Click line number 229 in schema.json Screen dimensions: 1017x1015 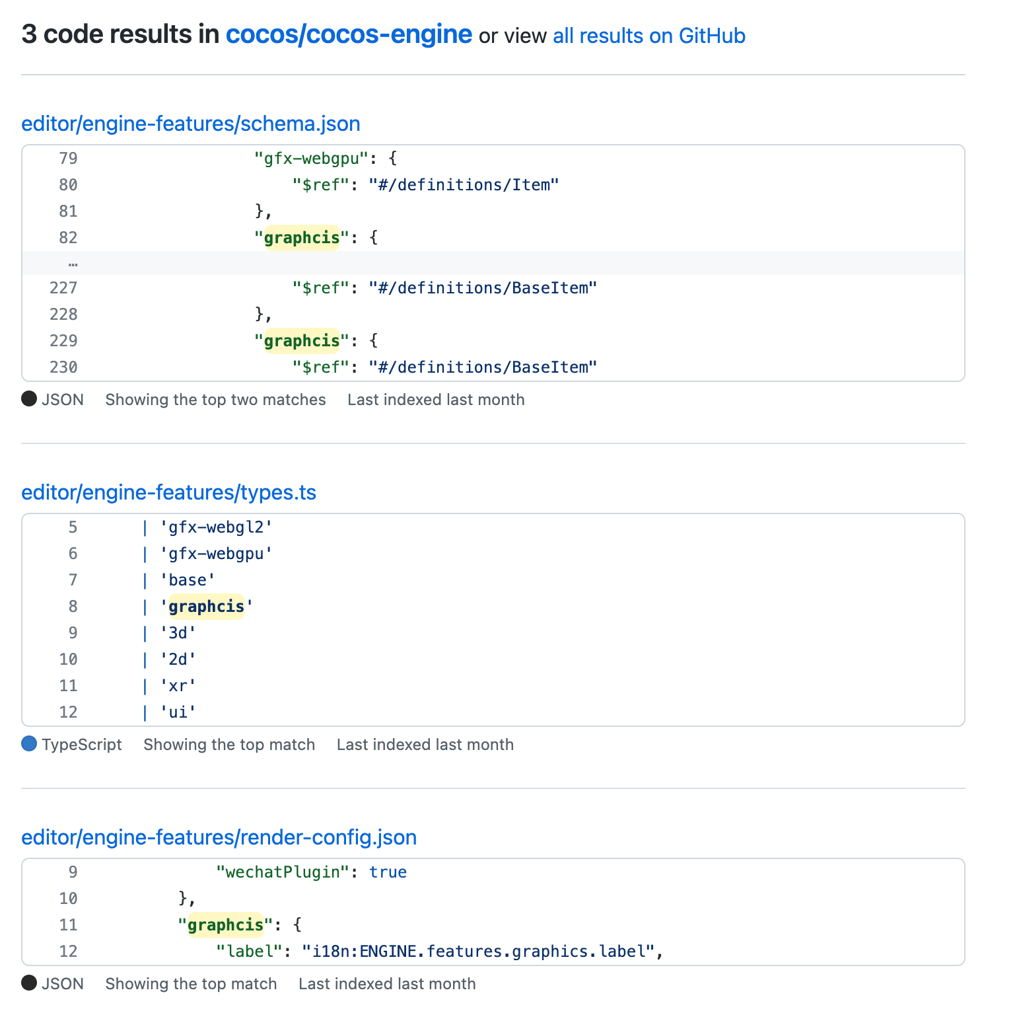(x=63, y=341)
